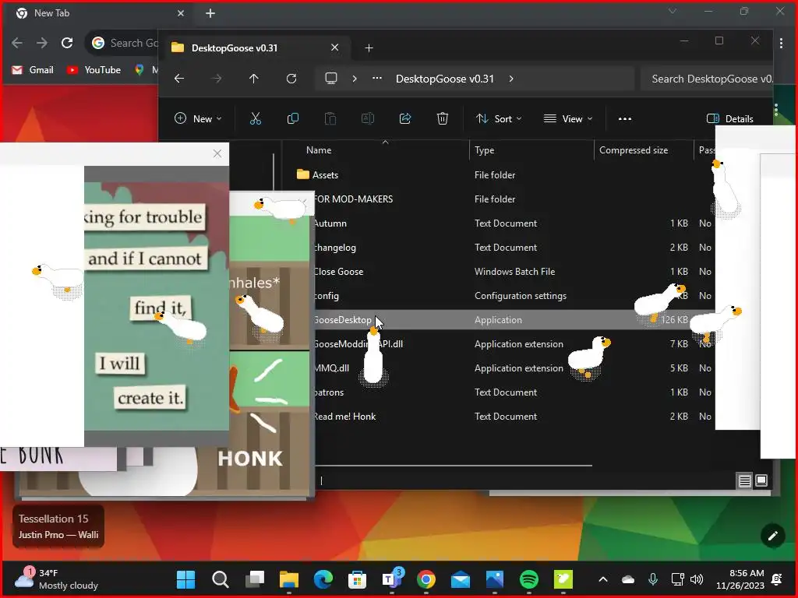Viewport: 798px width, 598px height.
Task: Click the customize pencil icon on New Tab
Action: click(772, 536)
